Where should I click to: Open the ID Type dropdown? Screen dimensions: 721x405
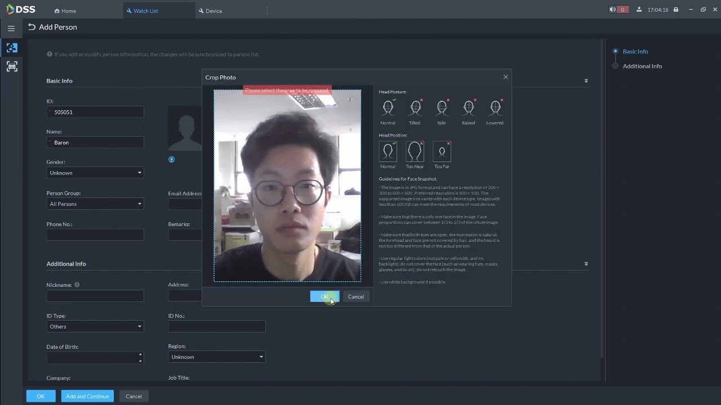point(95,326)
